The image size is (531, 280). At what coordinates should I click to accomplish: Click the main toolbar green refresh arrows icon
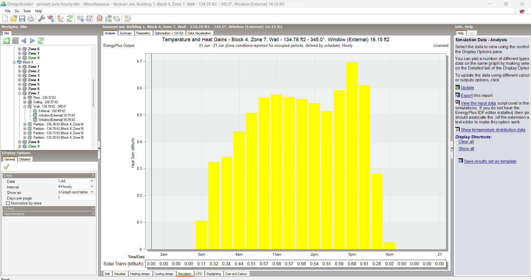click(x=70, y=19)
